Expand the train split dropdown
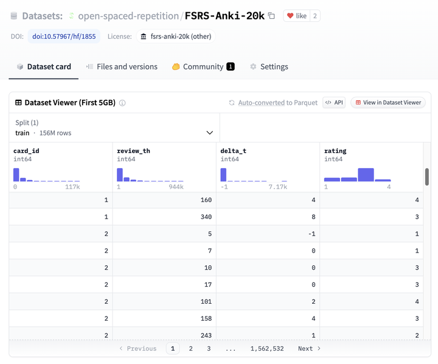Screen dimensions: 438x364 pos(210,133)
